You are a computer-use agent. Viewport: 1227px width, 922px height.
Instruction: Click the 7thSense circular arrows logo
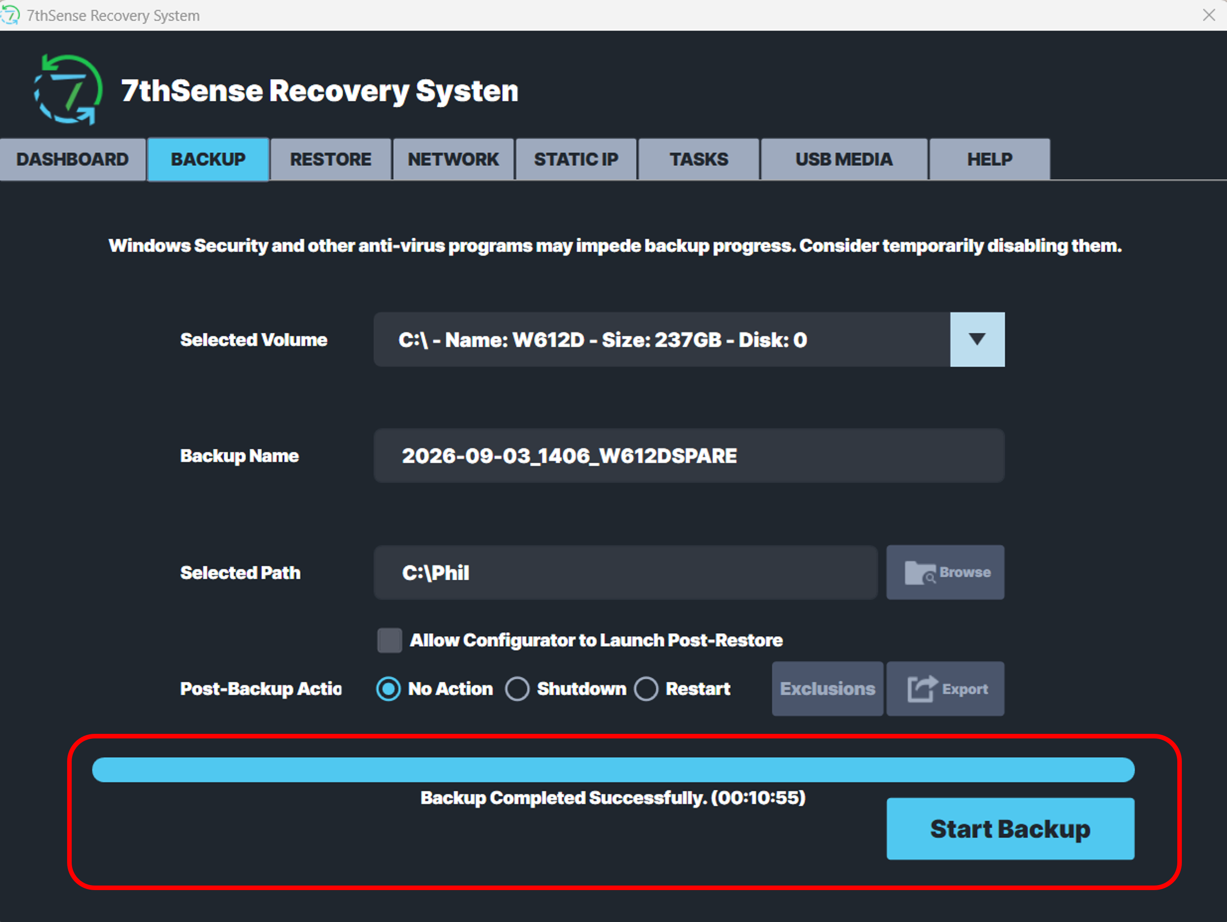coord(68,90)
